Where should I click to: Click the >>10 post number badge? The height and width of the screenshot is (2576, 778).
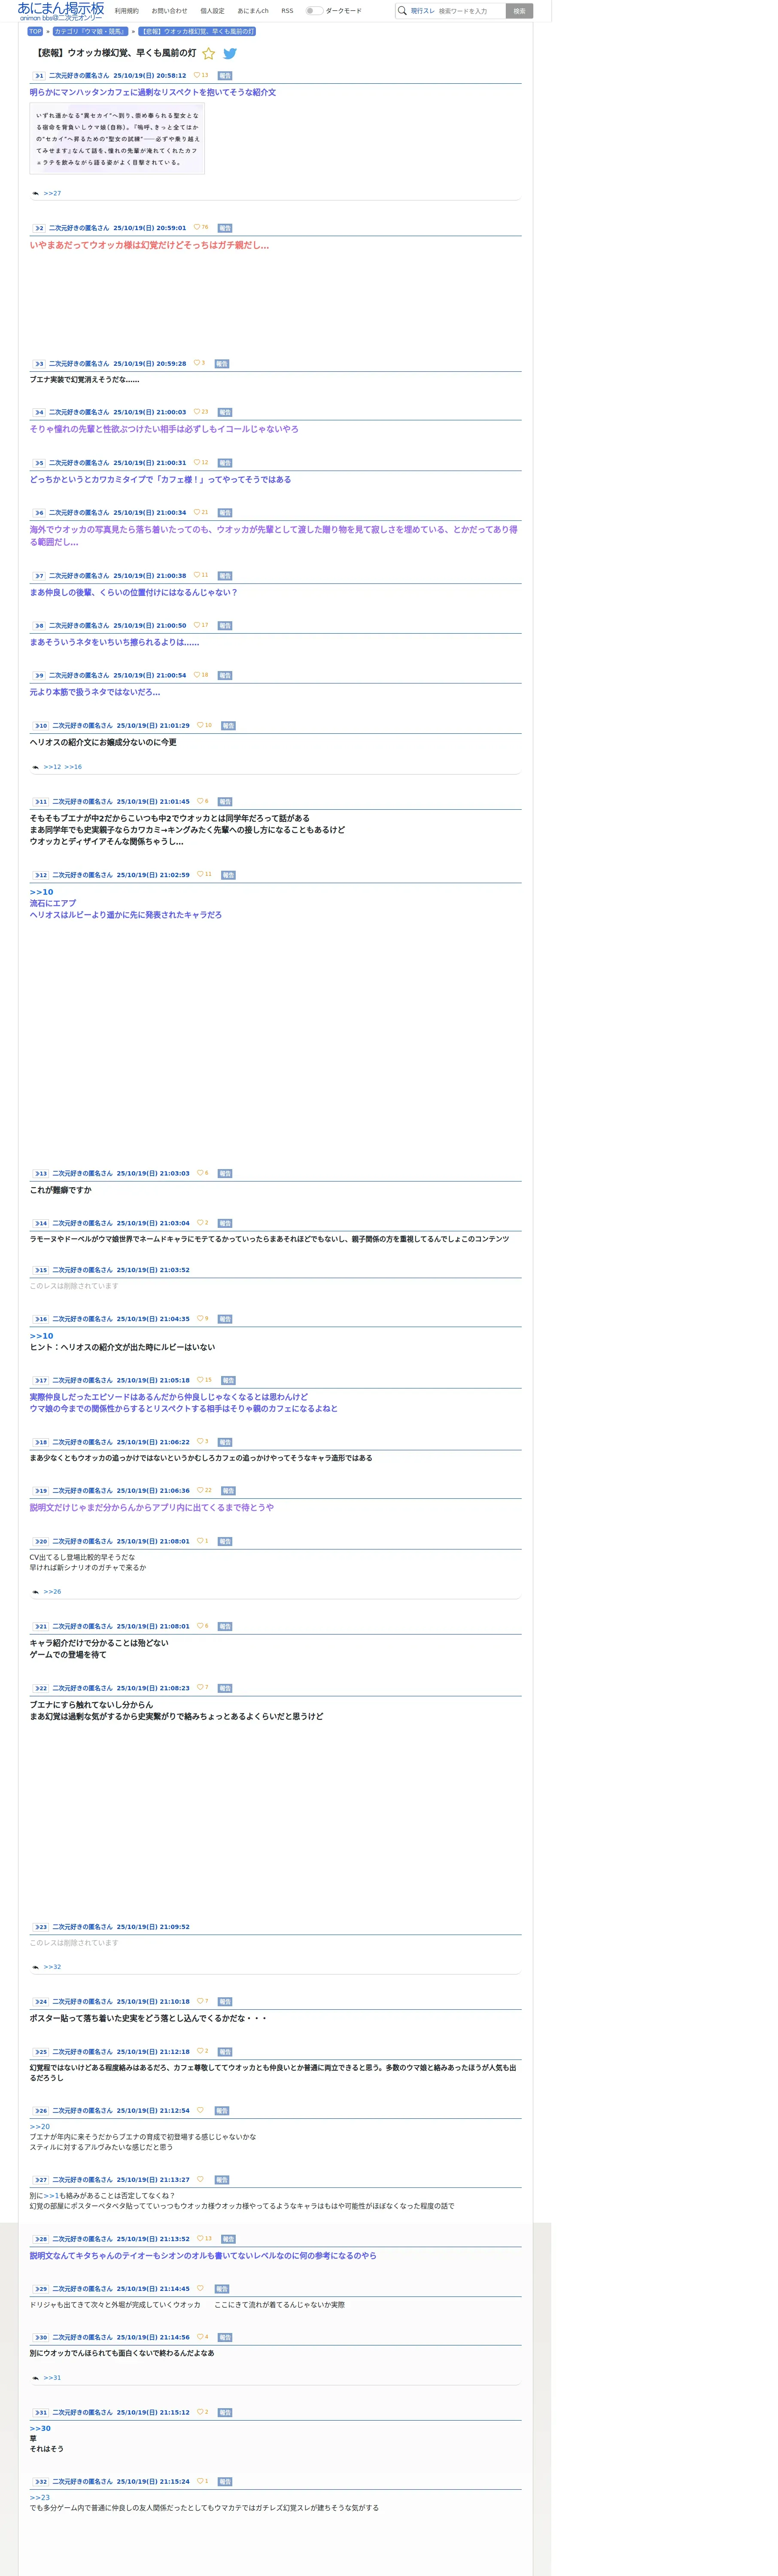point(40,726)
